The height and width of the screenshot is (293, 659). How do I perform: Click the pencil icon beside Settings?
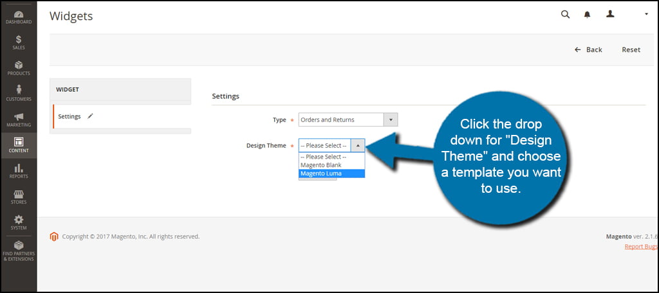pos(90,116)
